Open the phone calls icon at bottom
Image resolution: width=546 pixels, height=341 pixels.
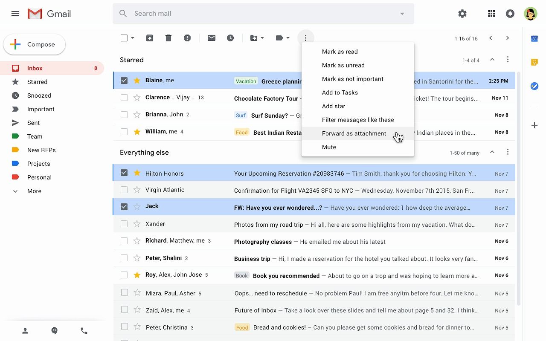click(84, 331)
